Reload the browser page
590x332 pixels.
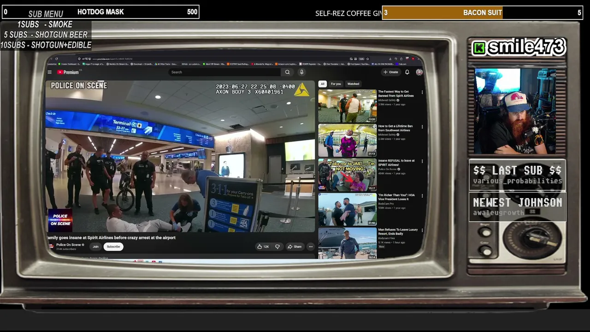tap(56, 59)
